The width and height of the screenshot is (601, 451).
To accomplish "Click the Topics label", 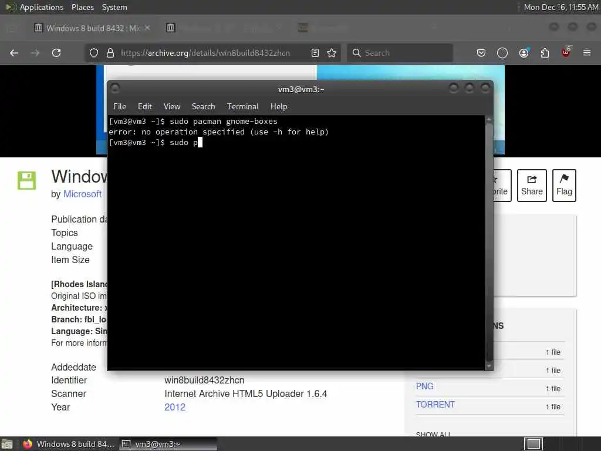I will click(65, 233).
